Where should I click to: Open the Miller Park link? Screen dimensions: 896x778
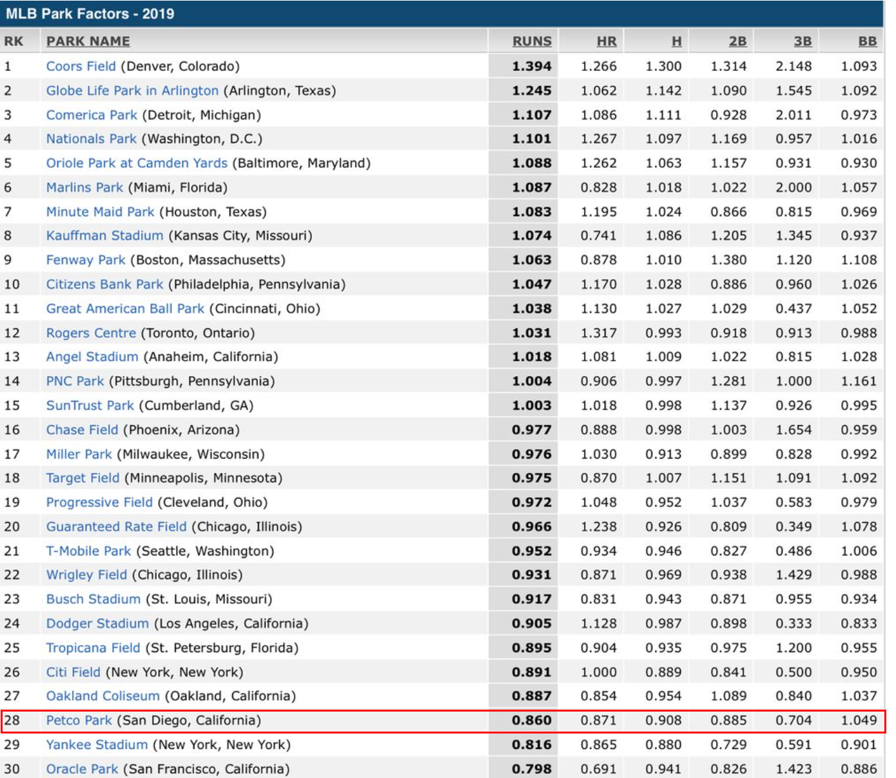click(x=79, y=454)
